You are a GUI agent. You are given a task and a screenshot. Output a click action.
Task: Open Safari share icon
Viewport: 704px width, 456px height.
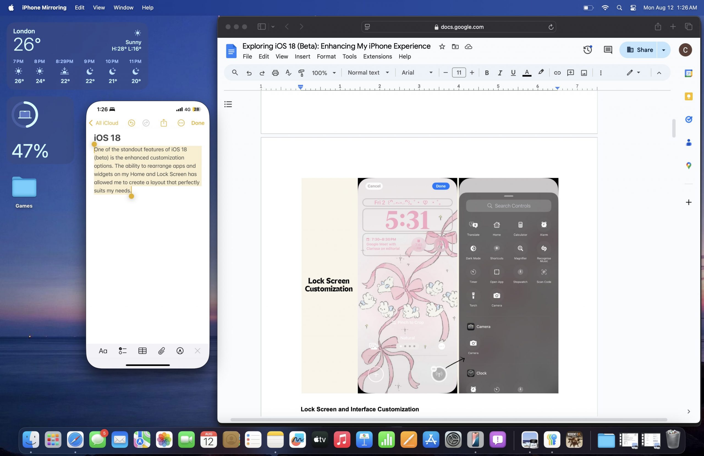(658, 27)
